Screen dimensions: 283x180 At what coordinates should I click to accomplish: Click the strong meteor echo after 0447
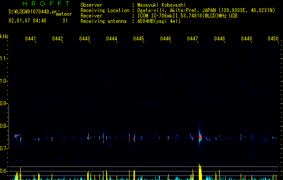(x=200, y=137)
